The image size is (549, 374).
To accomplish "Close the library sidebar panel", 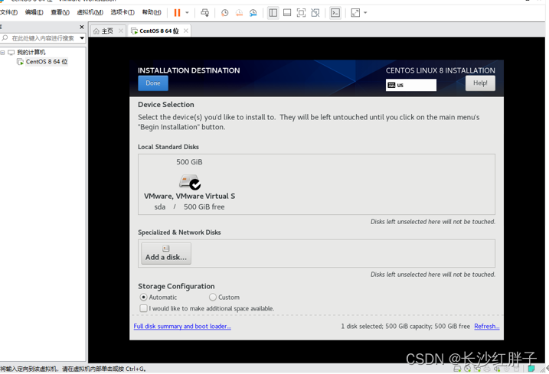I will [82, 27].
